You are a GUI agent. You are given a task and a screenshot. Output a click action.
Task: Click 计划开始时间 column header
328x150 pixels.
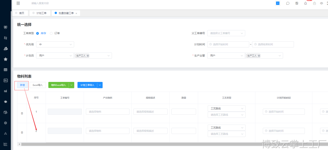tap(284, 98)
